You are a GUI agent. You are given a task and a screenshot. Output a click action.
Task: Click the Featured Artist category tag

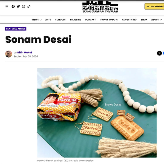pyautogui.click(x=16, y=29)
